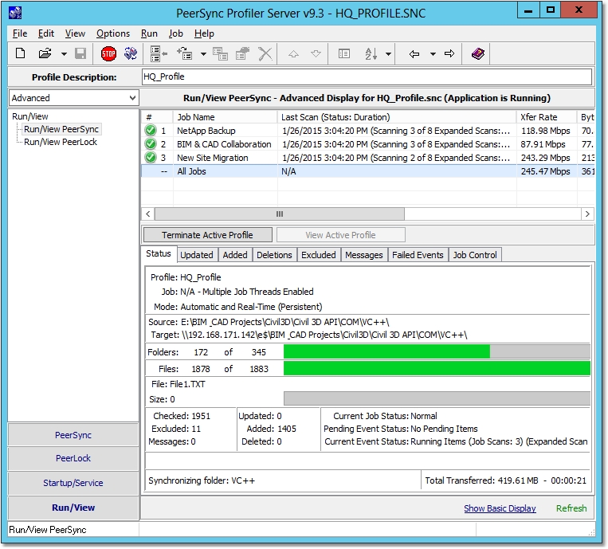
Task: Click the forward navigation arrow
Action: point(449,53)
